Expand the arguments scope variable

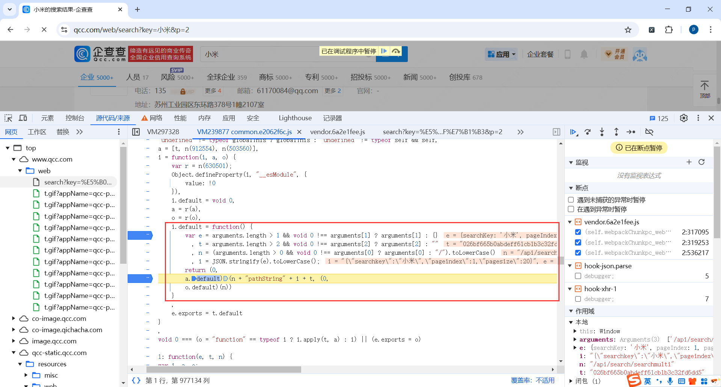tap(575, 340)
